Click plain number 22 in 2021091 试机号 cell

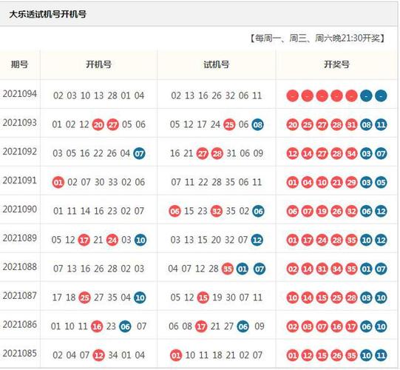click(203, 182)
